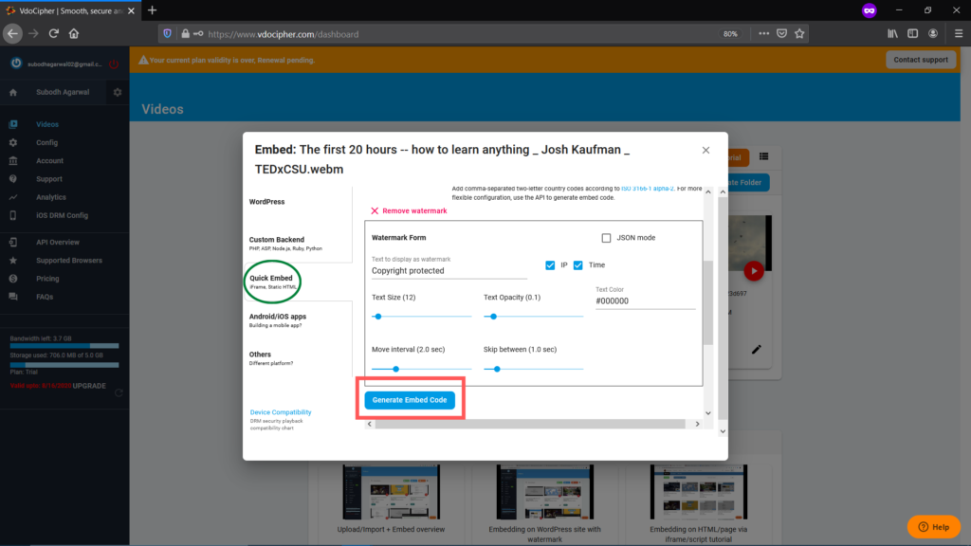Open Supported Browsers in the sidebar
Viewport: 971px width, 546px height.
pyautogui.click(x=68, y=261)
